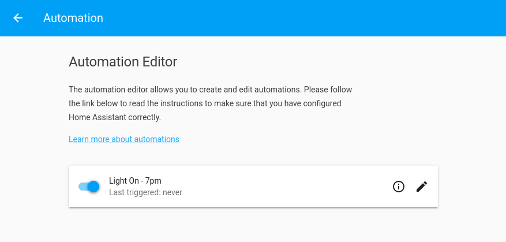Click empty page background below automation card
Viewport: 506px width, 242px height.
coord(253,225)
